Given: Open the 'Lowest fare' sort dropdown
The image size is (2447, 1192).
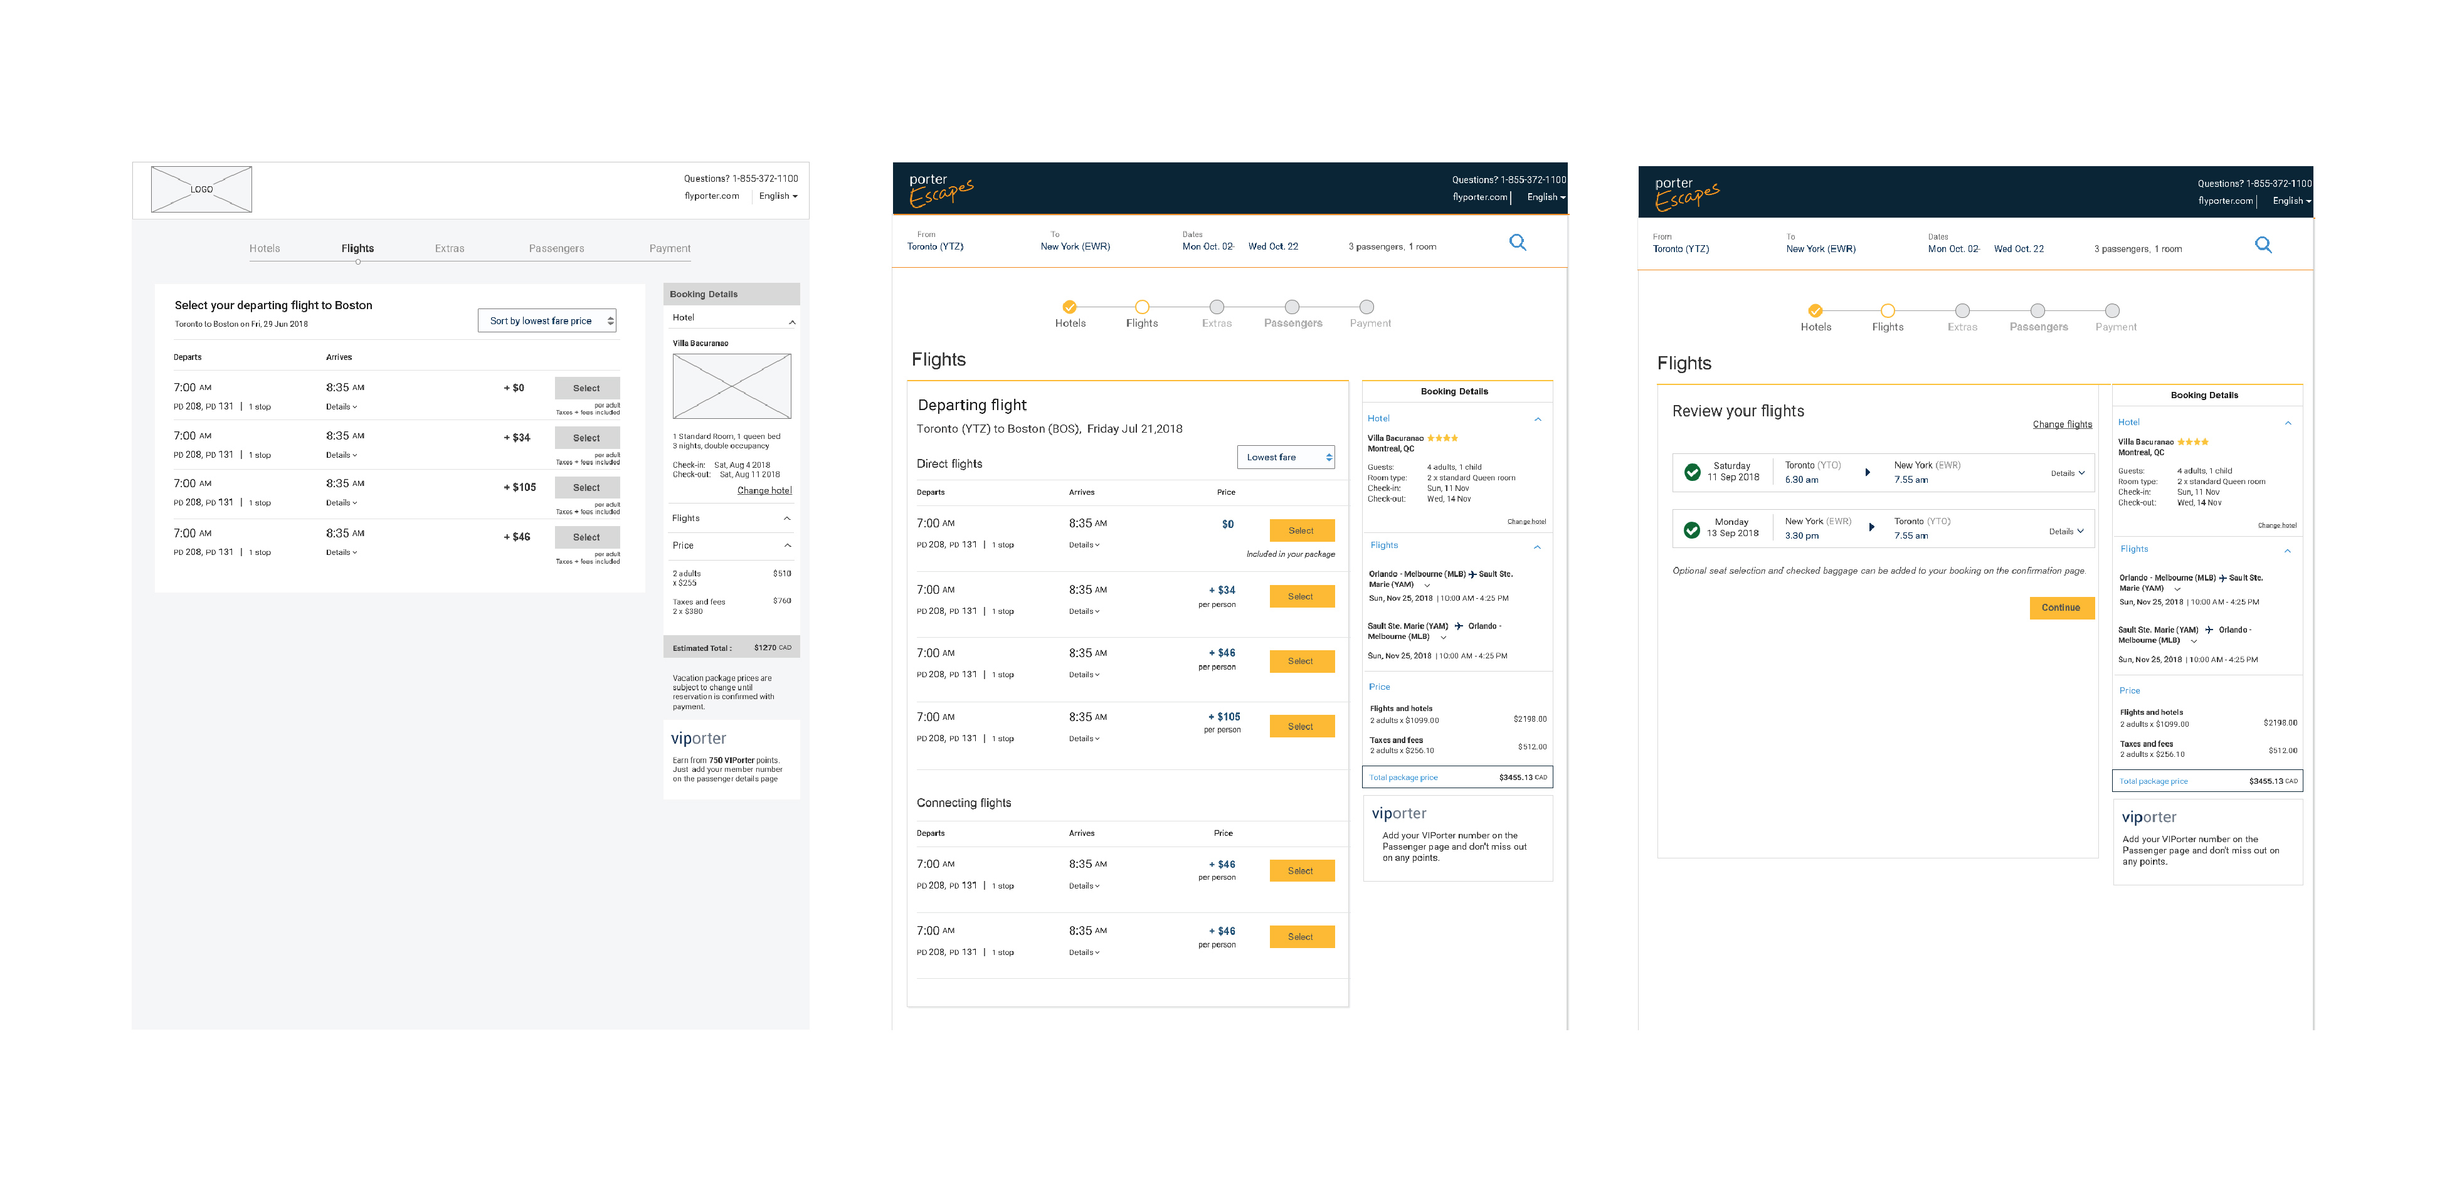Looking at the screenshot, I should click(1285, 457).
